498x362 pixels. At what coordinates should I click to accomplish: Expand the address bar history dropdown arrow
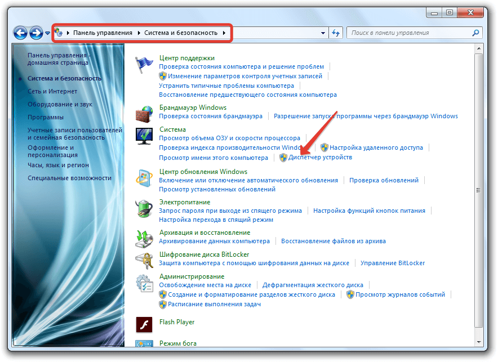click(322, 33)
